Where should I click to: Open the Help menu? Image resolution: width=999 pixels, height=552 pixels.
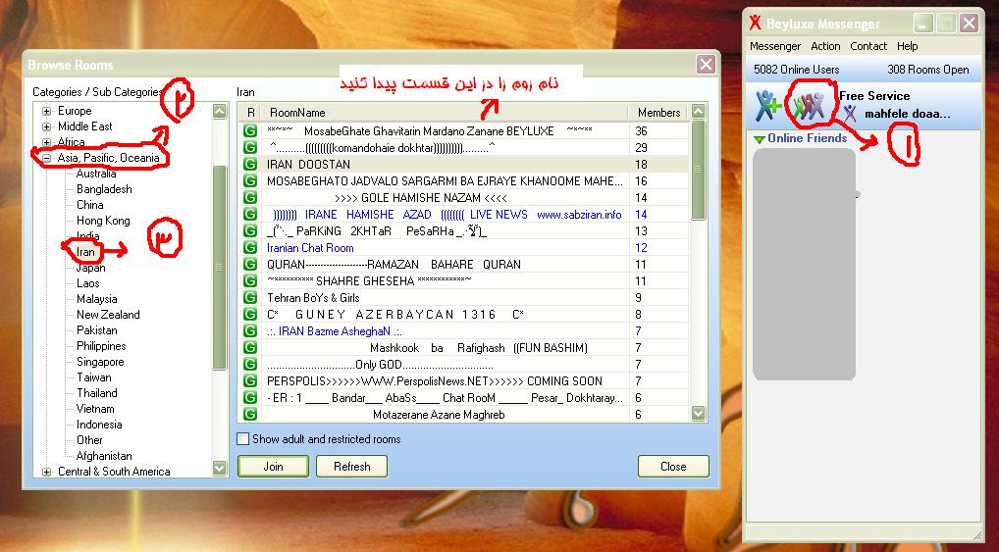click(908, 46)
